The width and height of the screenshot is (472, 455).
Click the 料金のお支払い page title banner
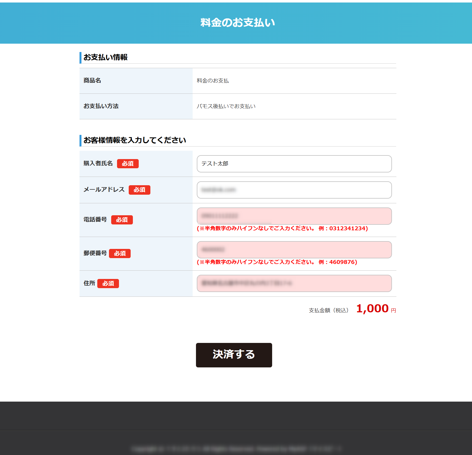[x=237, y=23]
